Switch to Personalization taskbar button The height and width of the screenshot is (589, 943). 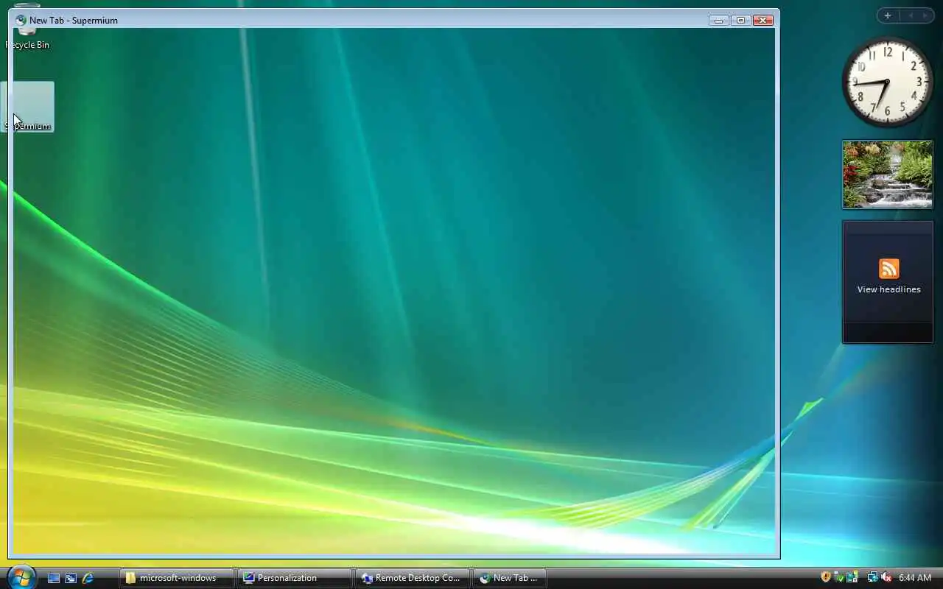point(295,578)
